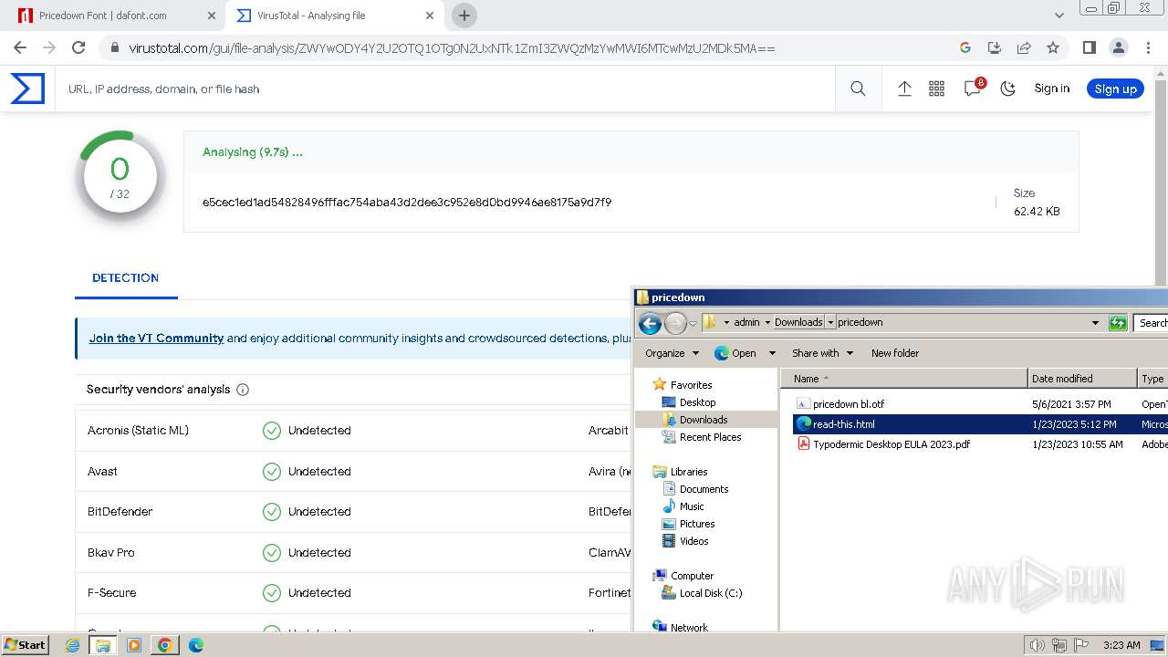
Task: Open the Share with menu
Action: click(x=822, y=353)
